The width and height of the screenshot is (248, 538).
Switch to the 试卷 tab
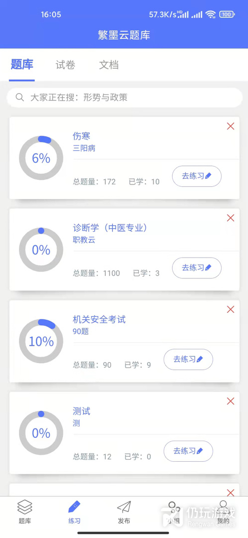click(x=65, y=65)
